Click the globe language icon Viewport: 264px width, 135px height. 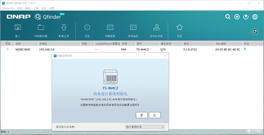[255, 17]
